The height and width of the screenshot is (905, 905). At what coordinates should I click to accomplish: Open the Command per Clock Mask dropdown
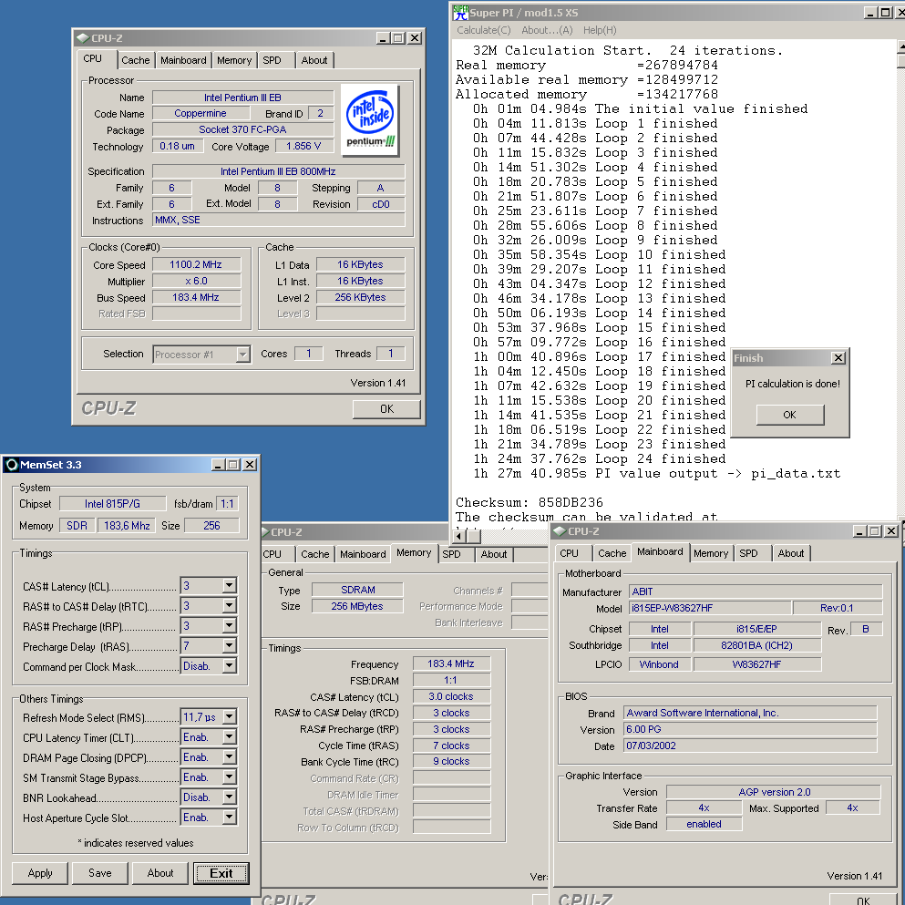229,665
